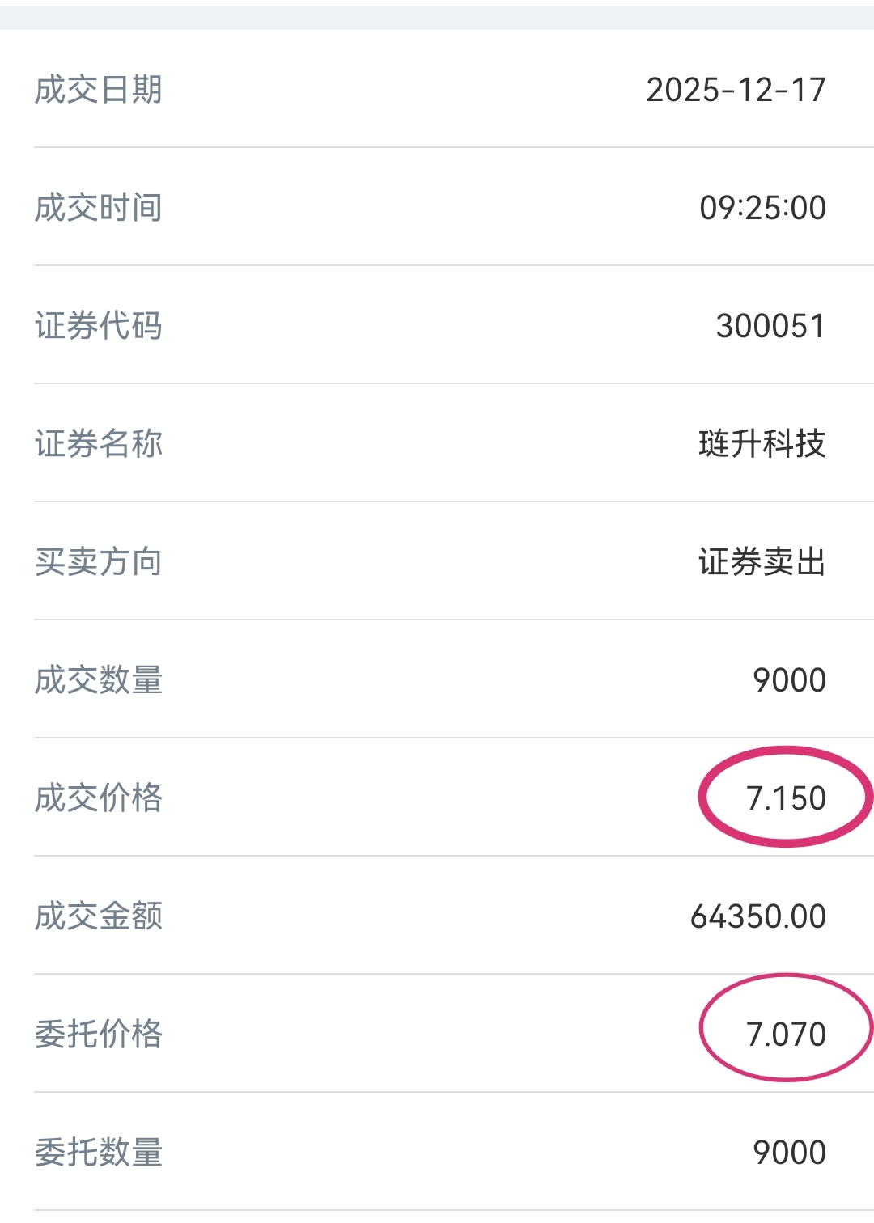Open the stock name 琏升科技
Screen dimensions: 874x1223
[762, 444]
